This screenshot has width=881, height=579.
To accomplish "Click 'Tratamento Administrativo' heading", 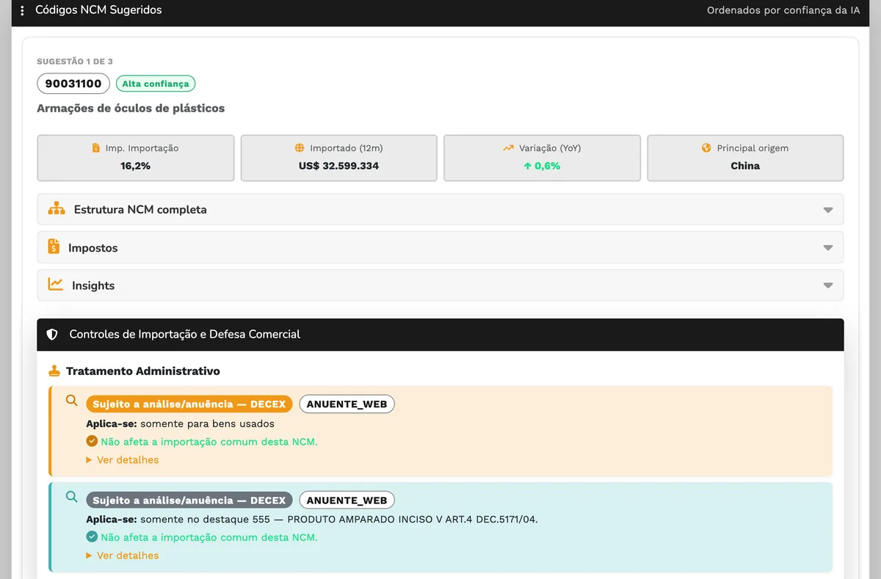I will pos(143,371).
